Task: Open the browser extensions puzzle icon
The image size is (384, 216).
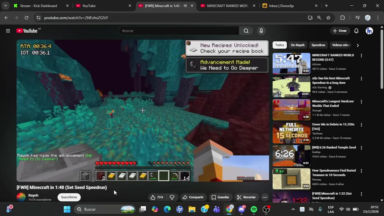Action: pyautogui.click(x=343, y=18)
